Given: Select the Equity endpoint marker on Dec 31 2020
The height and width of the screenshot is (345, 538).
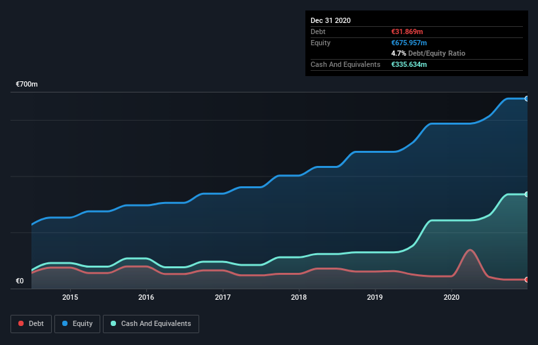Looking at the screenshot, I should point(527,99).
